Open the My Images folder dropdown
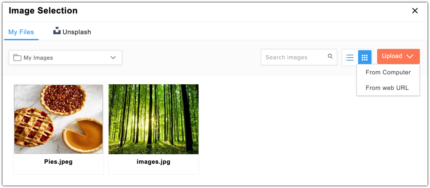This screenshot has width=430, height=188. point(65,57)
